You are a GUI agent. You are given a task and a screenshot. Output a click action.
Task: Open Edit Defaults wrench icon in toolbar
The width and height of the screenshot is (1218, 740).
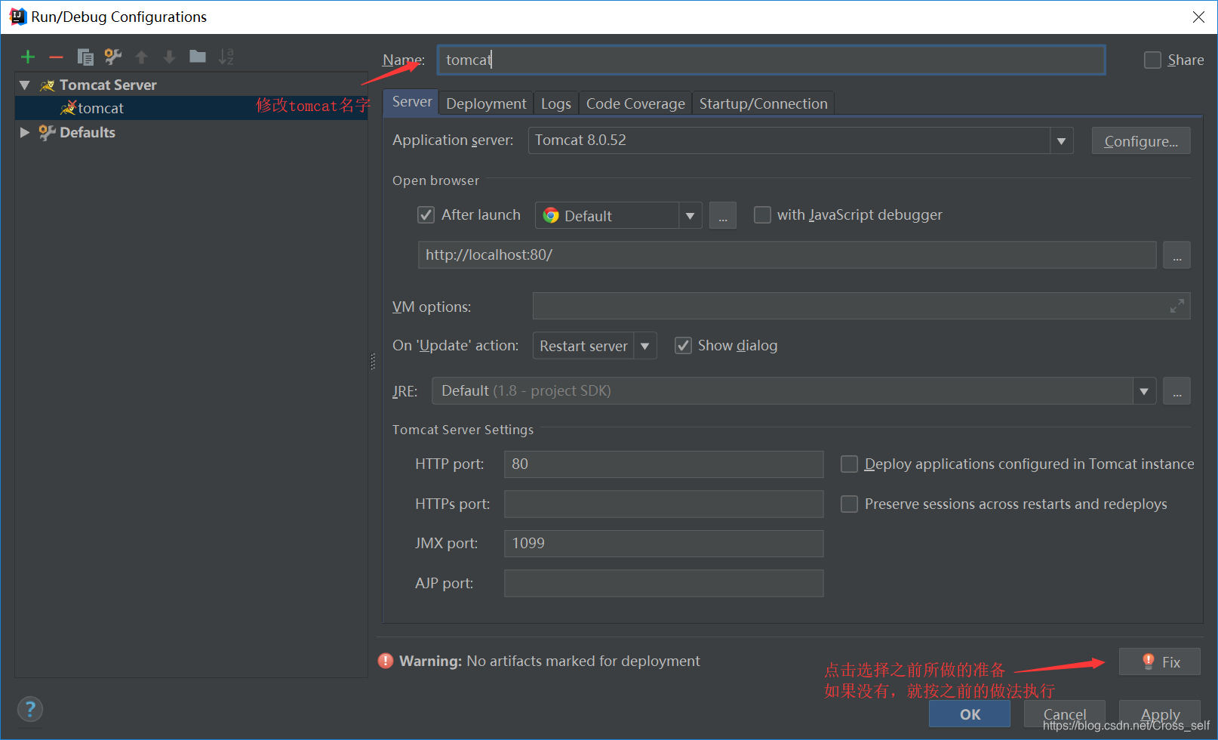[x=113, y=57]
